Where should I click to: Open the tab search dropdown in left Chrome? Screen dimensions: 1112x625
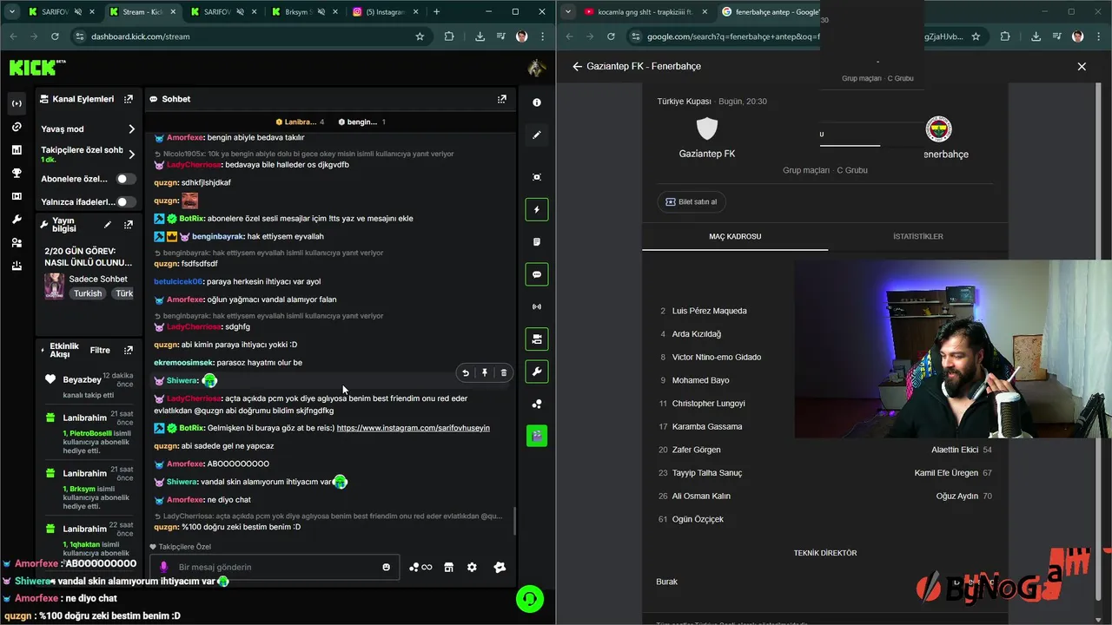(x=12, y=11)
